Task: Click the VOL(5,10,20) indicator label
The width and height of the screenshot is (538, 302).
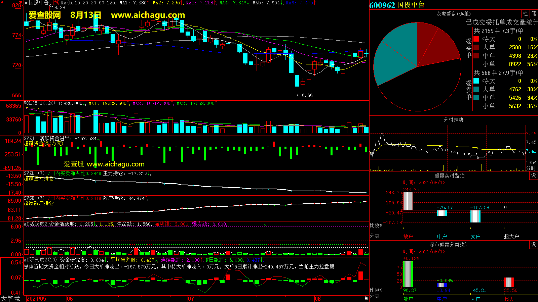Action: tap(39, 103)
